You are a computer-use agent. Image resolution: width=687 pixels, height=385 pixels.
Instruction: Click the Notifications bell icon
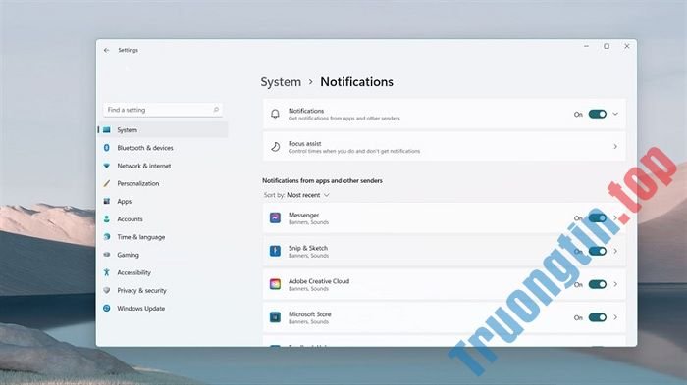(x=275, y=115)
